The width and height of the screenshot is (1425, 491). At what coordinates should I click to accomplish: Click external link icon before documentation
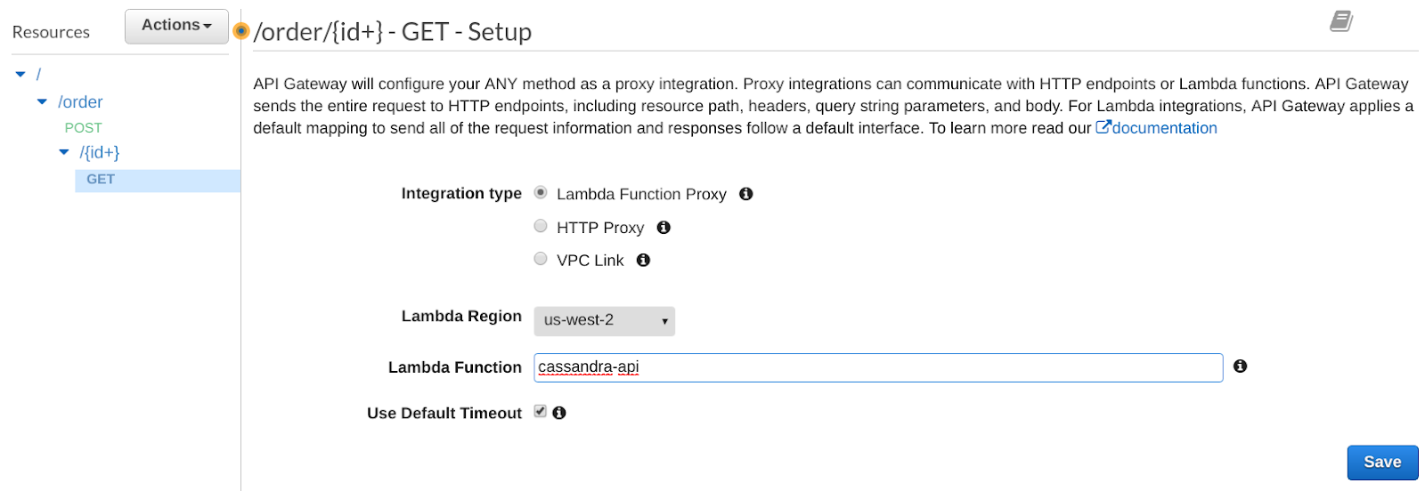point(1103,127)
